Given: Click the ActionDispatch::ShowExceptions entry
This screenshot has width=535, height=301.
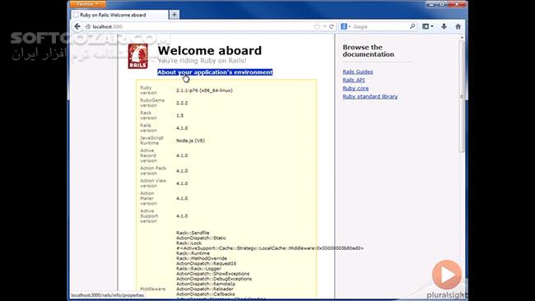Looking at the screenshot, I should tap(212, 274).
